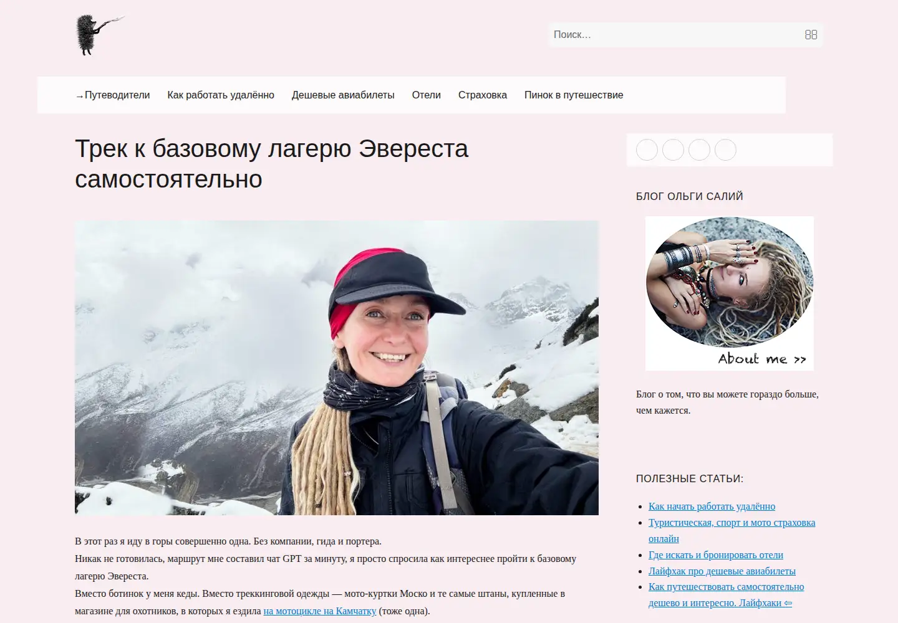Open Пинок в путешествие menu item
Screen dimensions: 898x623
tap(574, 95)
